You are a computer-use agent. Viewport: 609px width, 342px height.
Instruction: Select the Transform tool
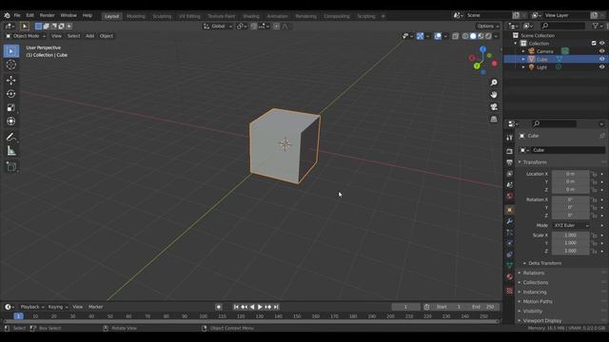pyautogui.click(x=11, y=122)
